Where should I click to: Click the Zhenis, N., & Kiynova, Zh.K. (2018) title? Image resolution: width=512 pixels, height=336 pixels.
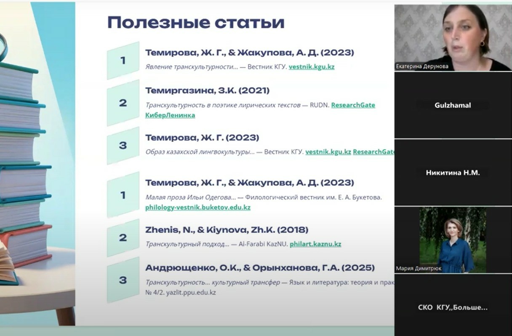[227, 230]
